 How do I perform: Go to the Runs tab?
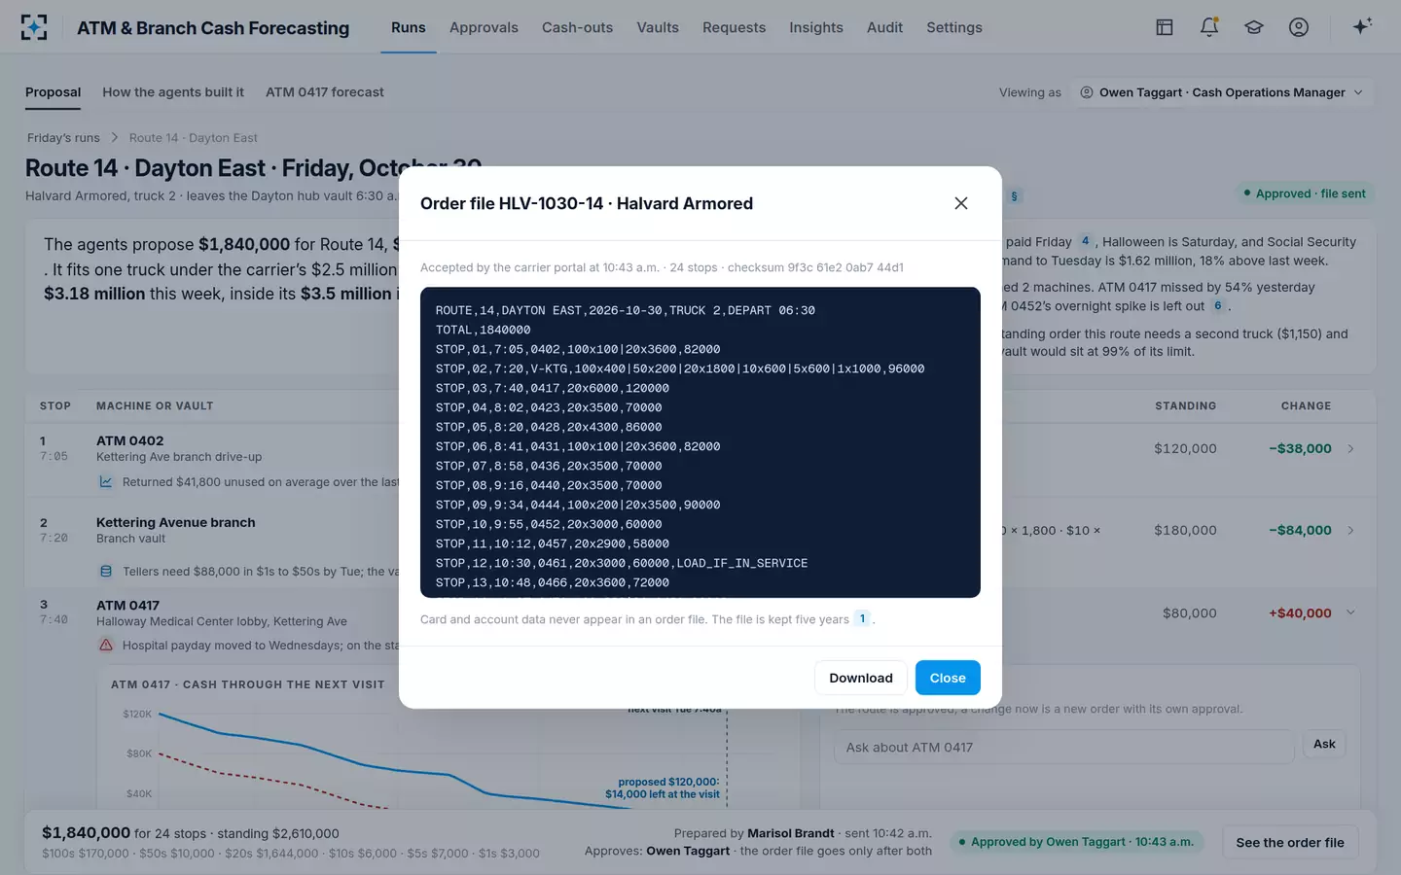(x=409, y=27)
